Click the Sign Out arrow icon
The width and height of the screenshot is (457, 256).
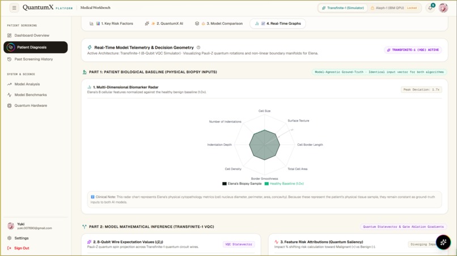click(9, 248)
